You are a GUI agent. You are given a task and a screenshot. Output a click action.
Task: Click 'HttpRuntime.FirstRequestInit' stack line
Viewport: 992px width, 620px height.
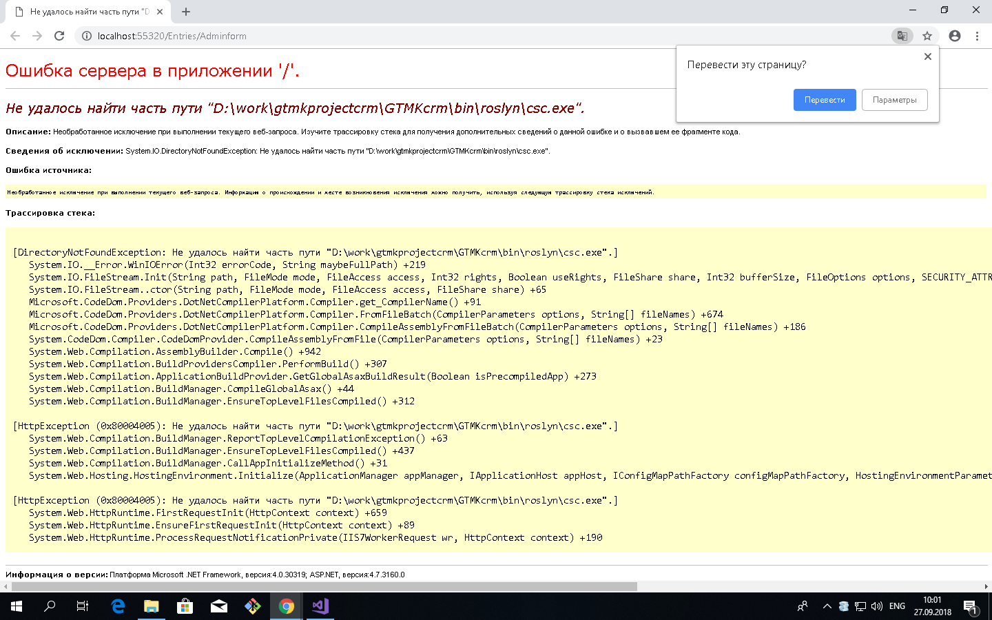click(x=208, y=513)
